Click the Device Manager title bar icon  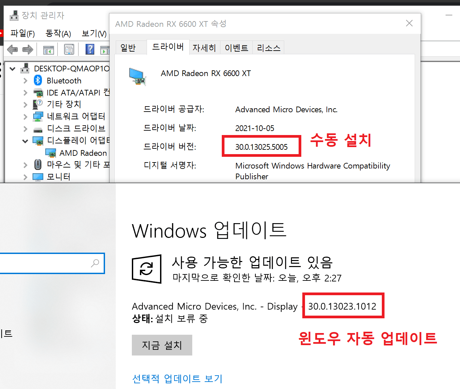pos(14,15)
